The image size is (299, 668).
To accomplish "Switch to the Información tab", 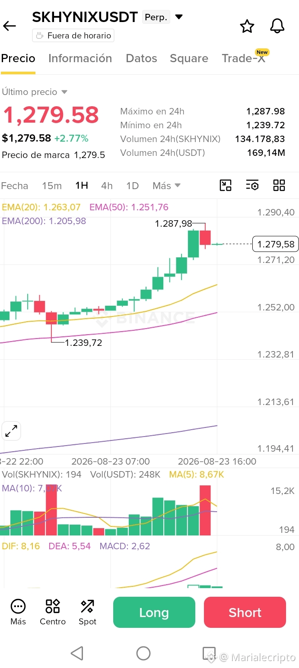I will point(80,58).
